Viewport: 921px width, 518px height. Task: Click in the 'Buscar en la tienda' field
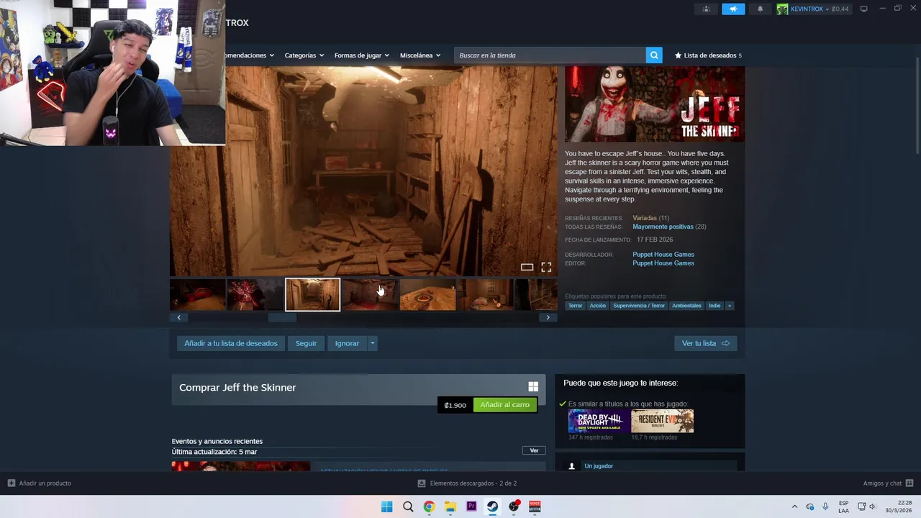[x=550, y=55]
